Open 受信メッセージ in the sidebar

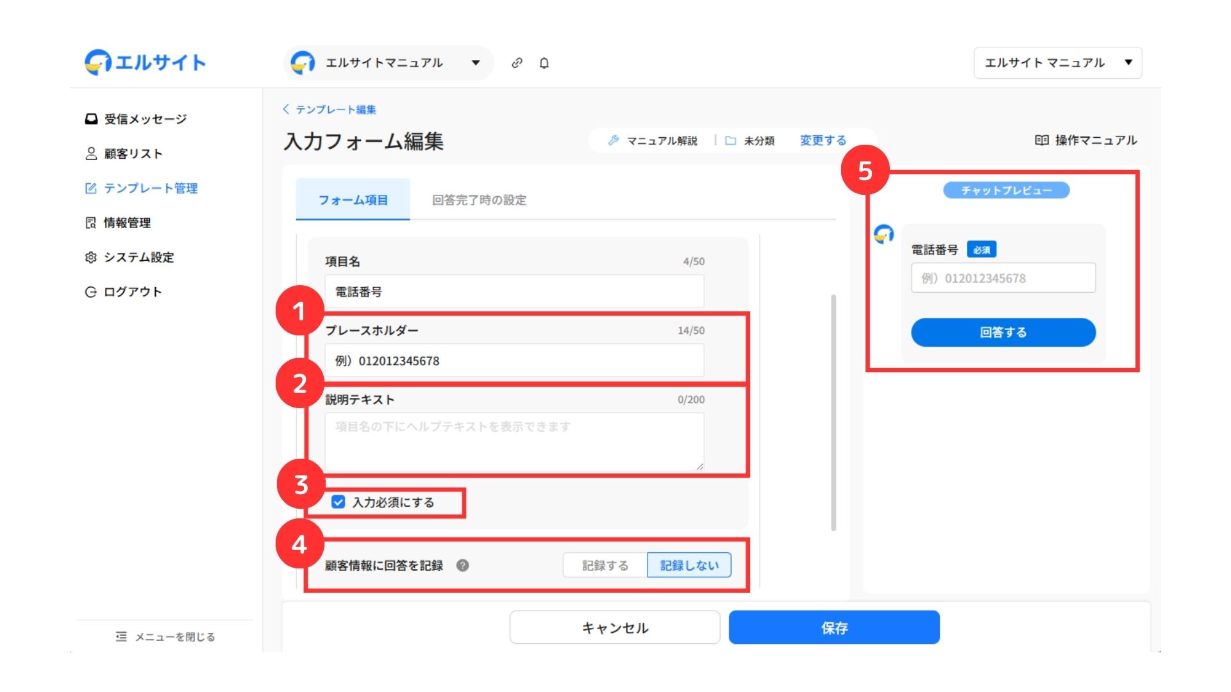[136, 119]
